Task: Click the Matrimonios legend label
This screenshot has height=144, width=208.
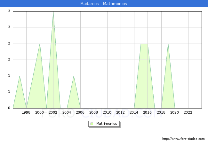Action: (107, 124)
